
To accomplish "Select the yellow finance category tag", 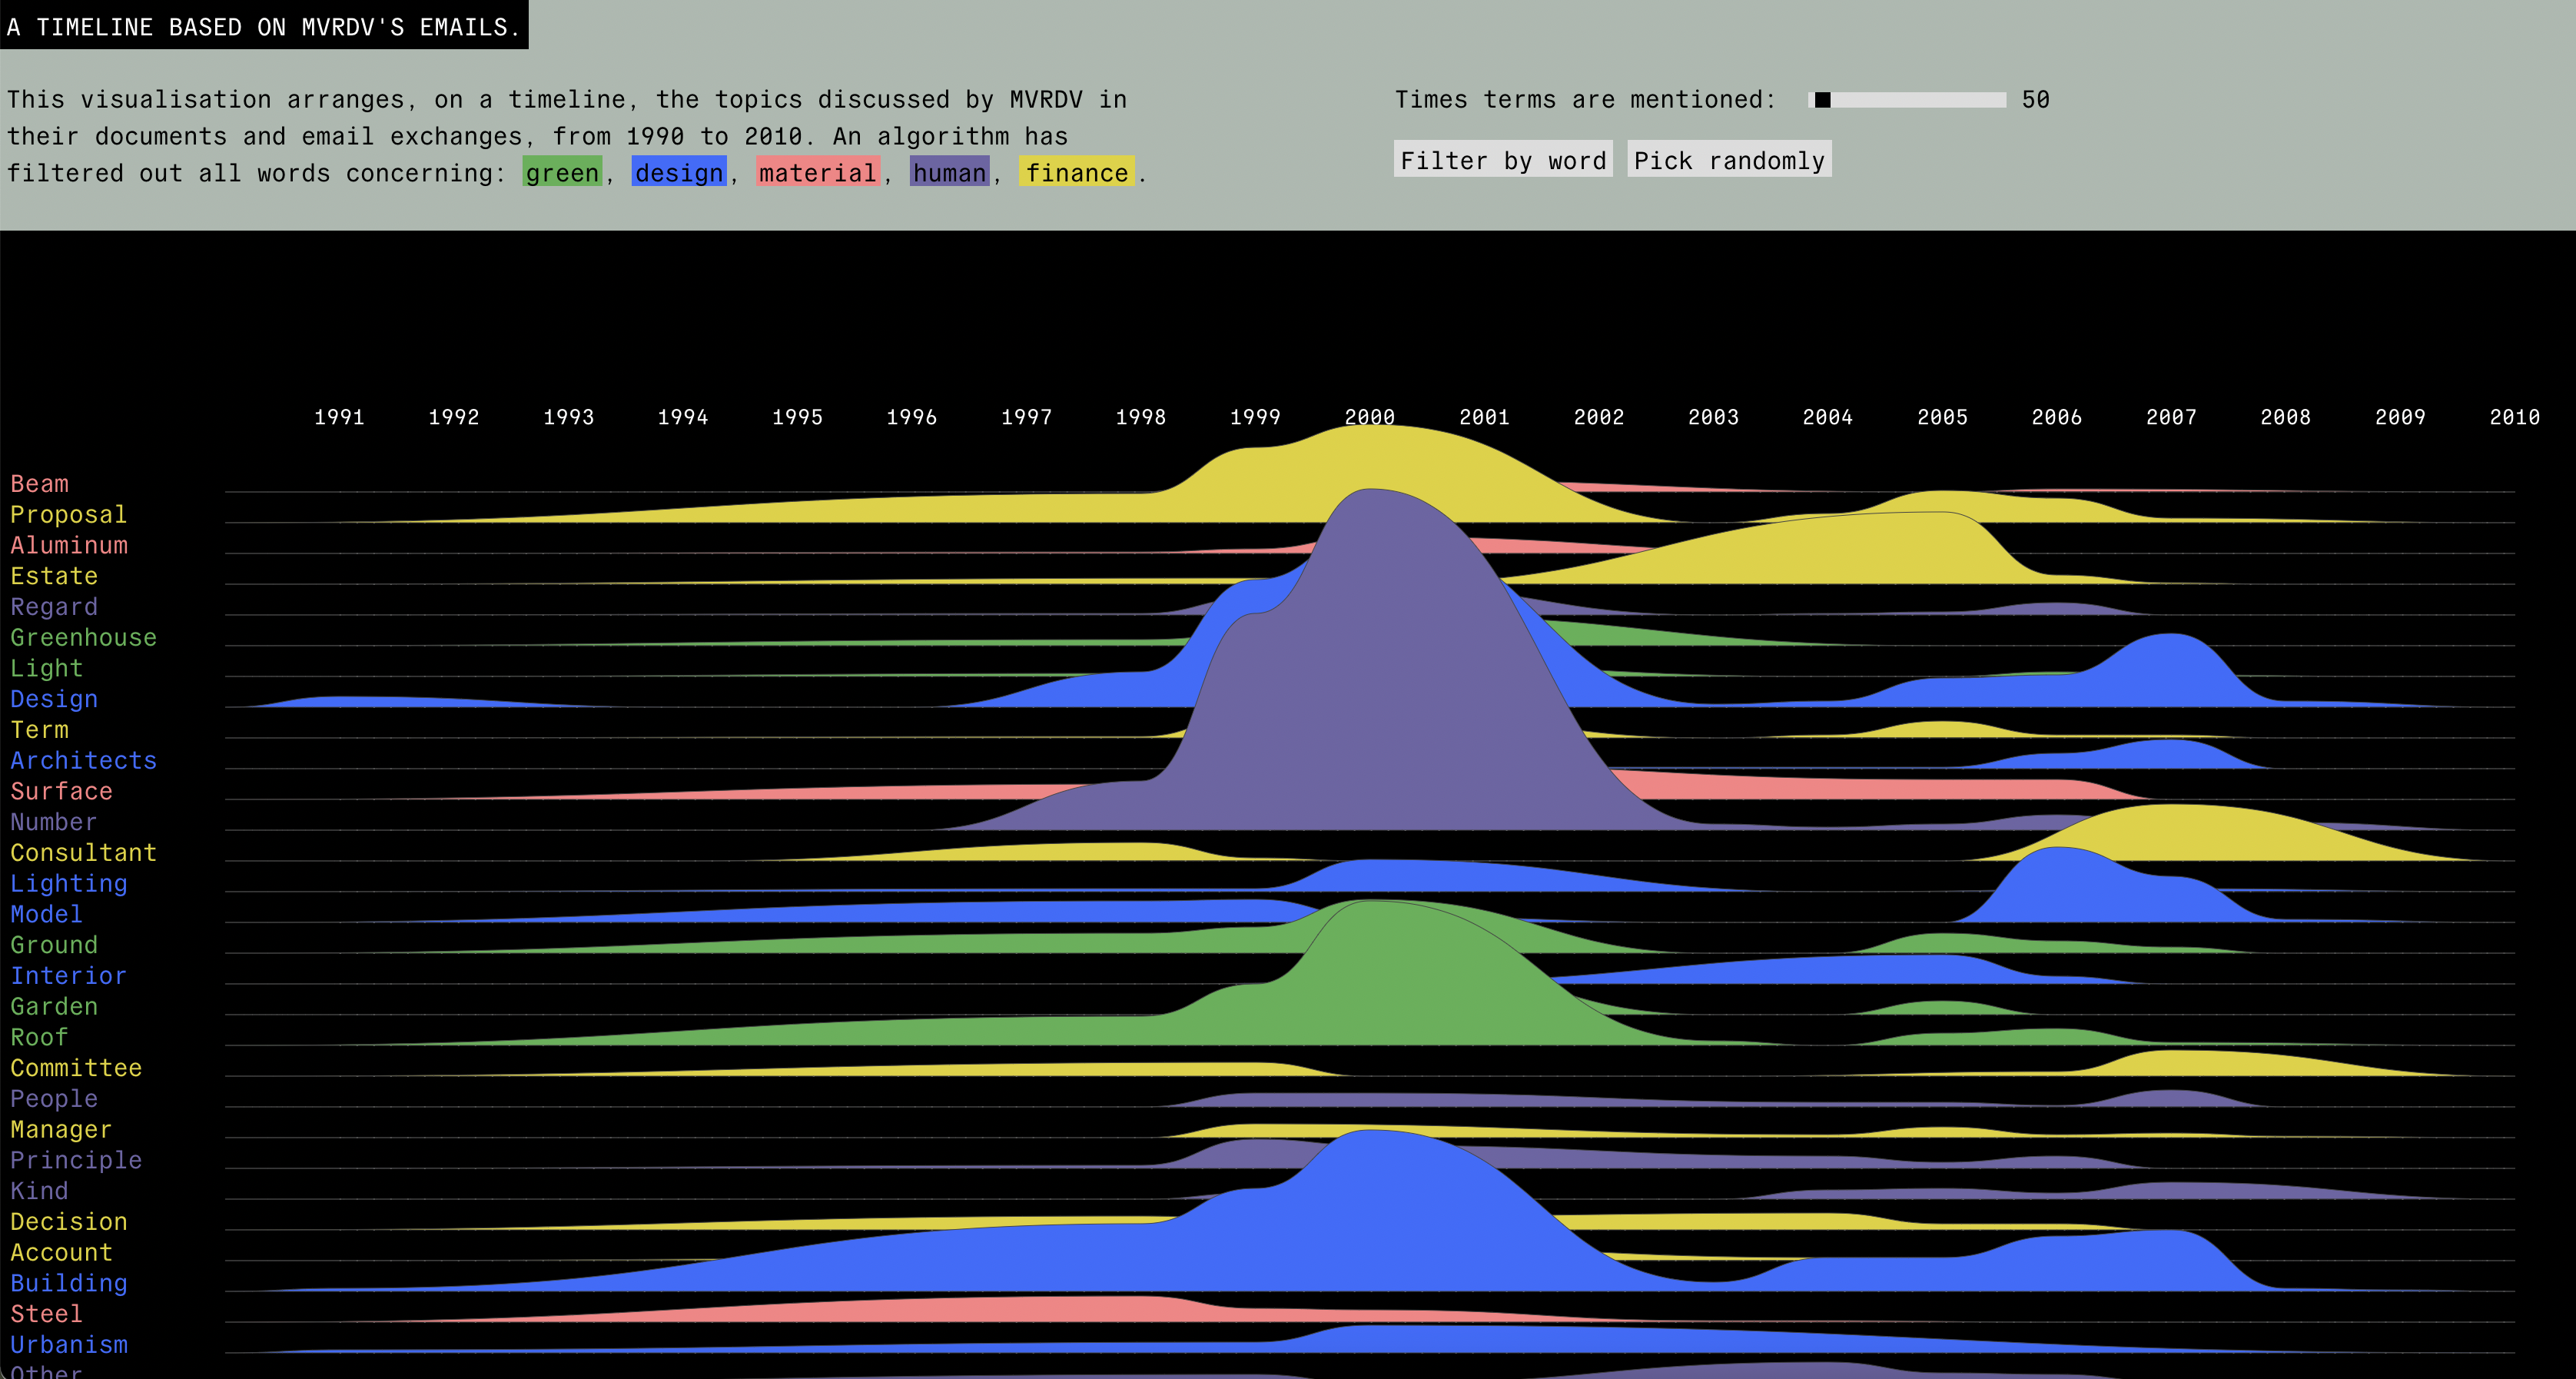I will [1076, 173].
